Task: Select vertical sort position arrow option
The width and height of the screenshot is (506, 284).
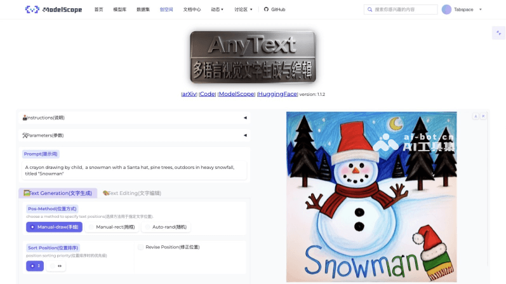Action: (36, 266)
